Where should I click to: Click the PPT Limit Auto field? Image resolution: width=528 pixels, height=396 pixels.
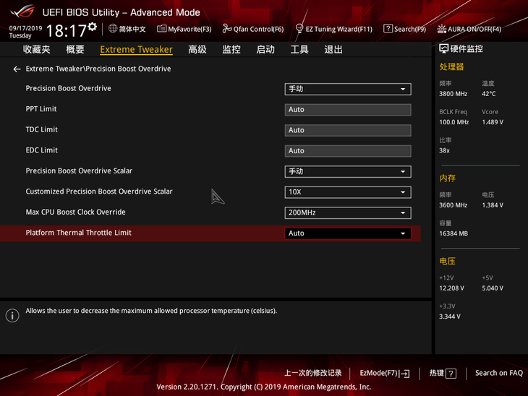coord(348,110)
